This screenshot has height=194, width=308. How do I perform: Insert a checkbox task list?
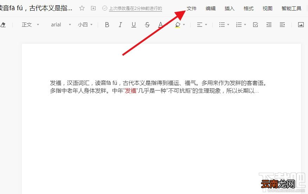pos(256,25)
